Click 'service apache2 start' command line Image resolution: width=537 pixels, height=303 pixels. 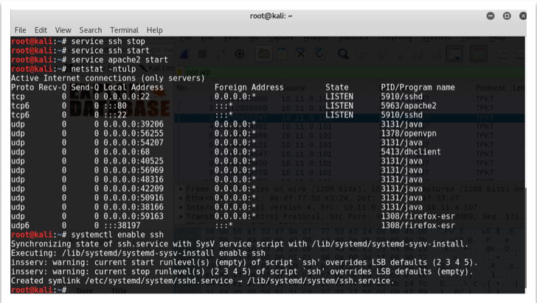click(x=119, y=60)
